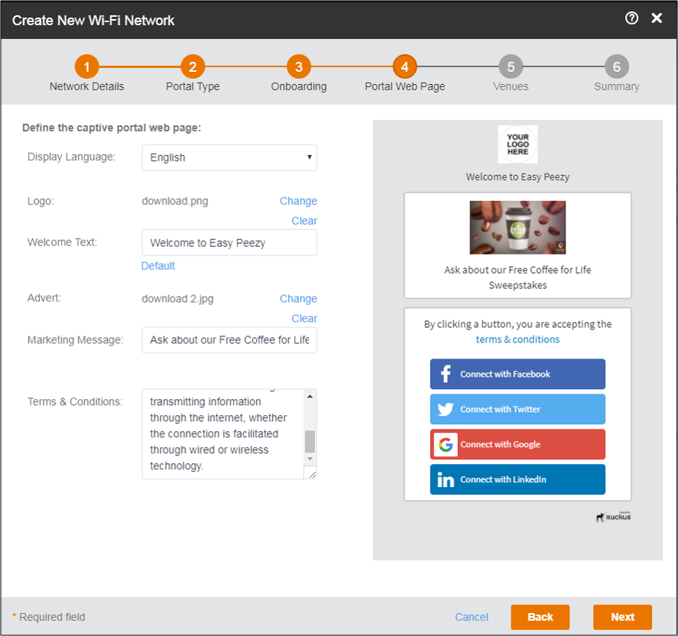Click the Google G icon
The width and height of the screenshot is (678, 636).
click(446, 445)
